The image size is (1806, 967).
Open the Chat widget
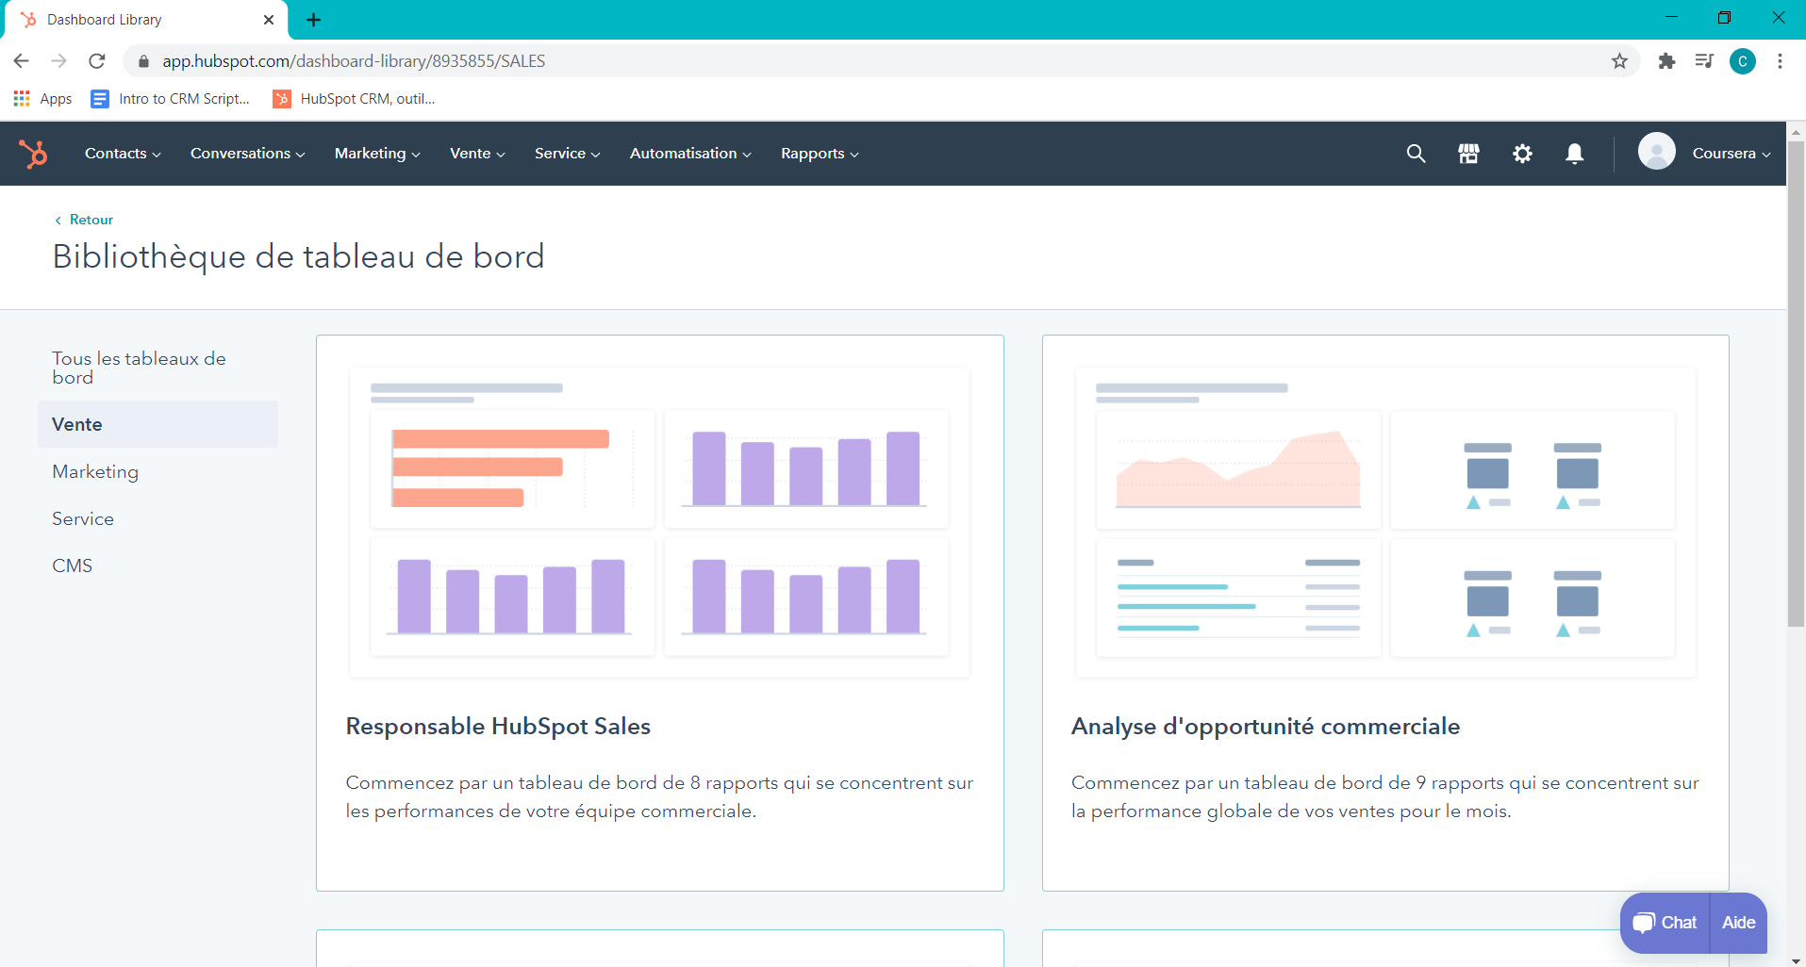(x=1665, y=923)
